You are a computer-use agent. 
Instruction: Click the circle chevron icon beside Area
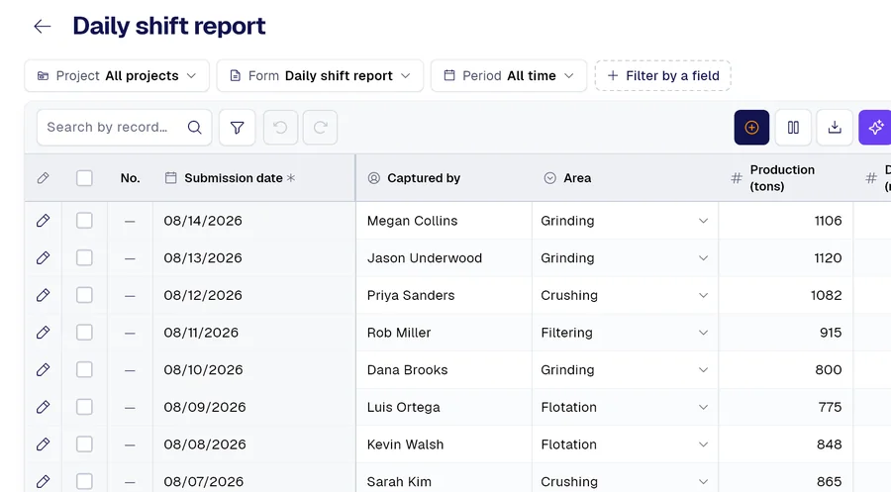[x=549, y=178]
